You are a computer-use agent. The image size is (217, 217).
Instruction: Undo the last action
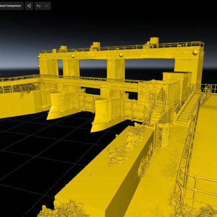pos(39,6)
